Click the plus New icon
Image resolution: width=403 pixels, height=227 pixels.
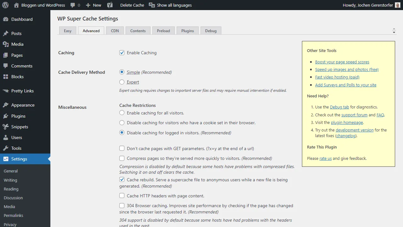pyautogui.click(x=88, y=5)
